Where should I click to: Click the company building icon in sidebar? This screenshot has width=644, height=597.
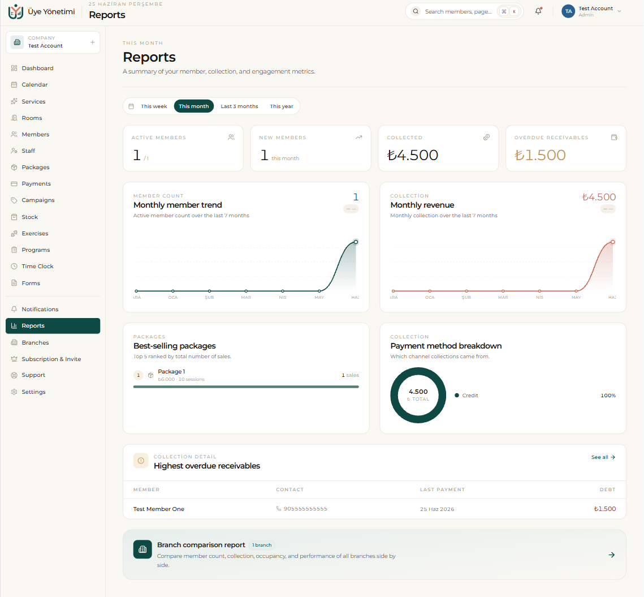point(18,42)
